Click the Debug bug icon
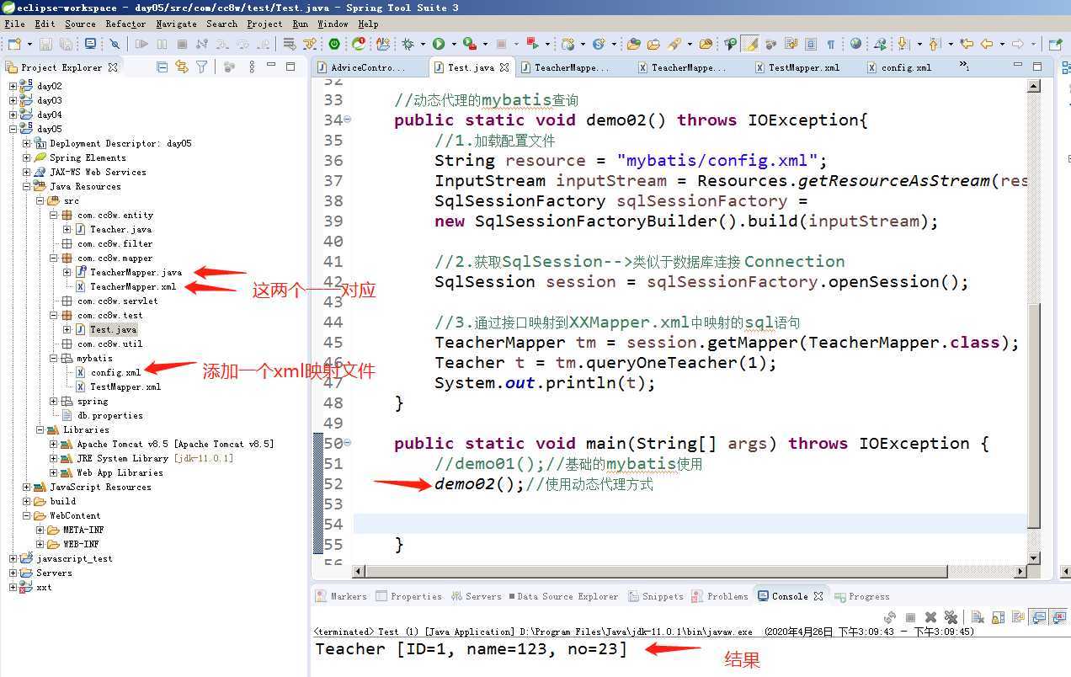Viewport: 1071px width, 677px height. [408, 44]
